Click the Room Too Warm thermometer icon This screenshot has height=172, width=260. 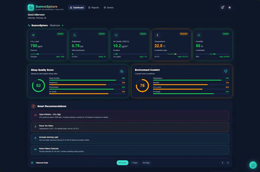35,127
